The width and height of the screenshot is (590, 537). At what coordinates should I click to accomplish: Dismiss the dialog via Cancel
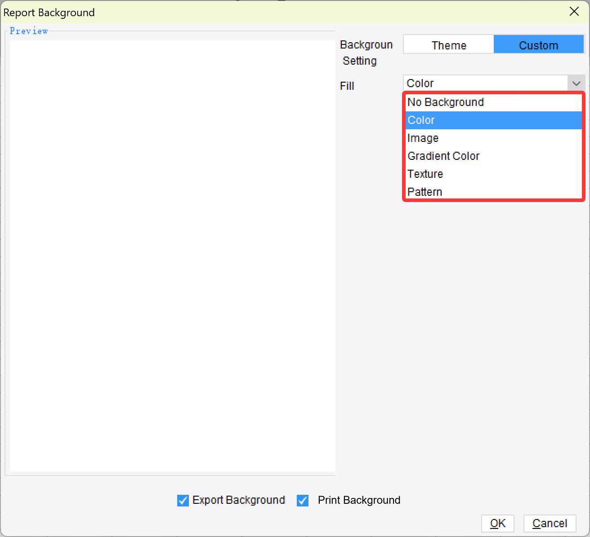pyautogui.click(x=550, y=523)
